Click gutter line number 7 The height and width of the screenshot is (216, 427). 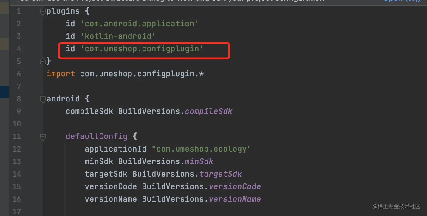(x=19, y=87)
